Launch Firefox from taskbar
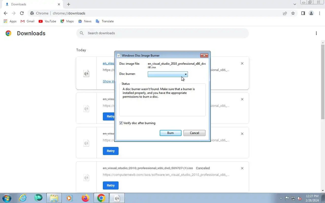This screenshot has width=325, height=203. (85, 198)
